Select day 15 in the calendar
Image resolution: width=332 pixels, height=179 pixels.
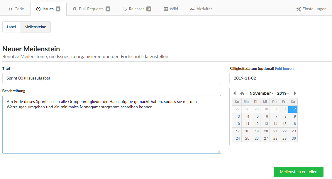pos(284,124)
